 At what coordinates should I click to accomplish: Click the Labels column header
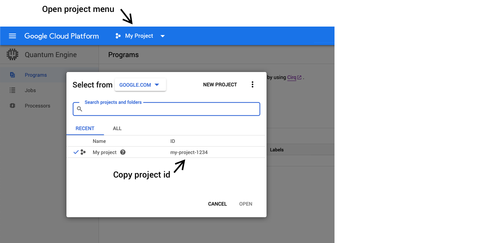tap(277, 150)
